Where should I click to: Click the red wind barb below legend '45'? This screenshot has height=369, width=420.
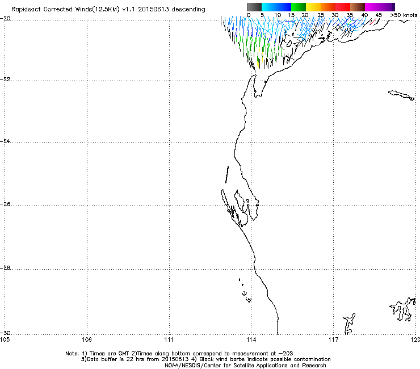373,22
